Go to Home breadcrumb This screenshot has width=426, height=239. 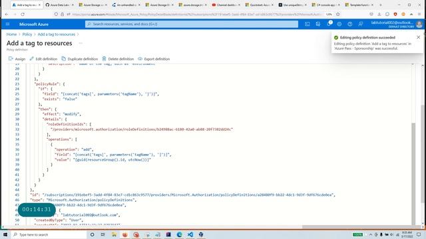[11, 35]
